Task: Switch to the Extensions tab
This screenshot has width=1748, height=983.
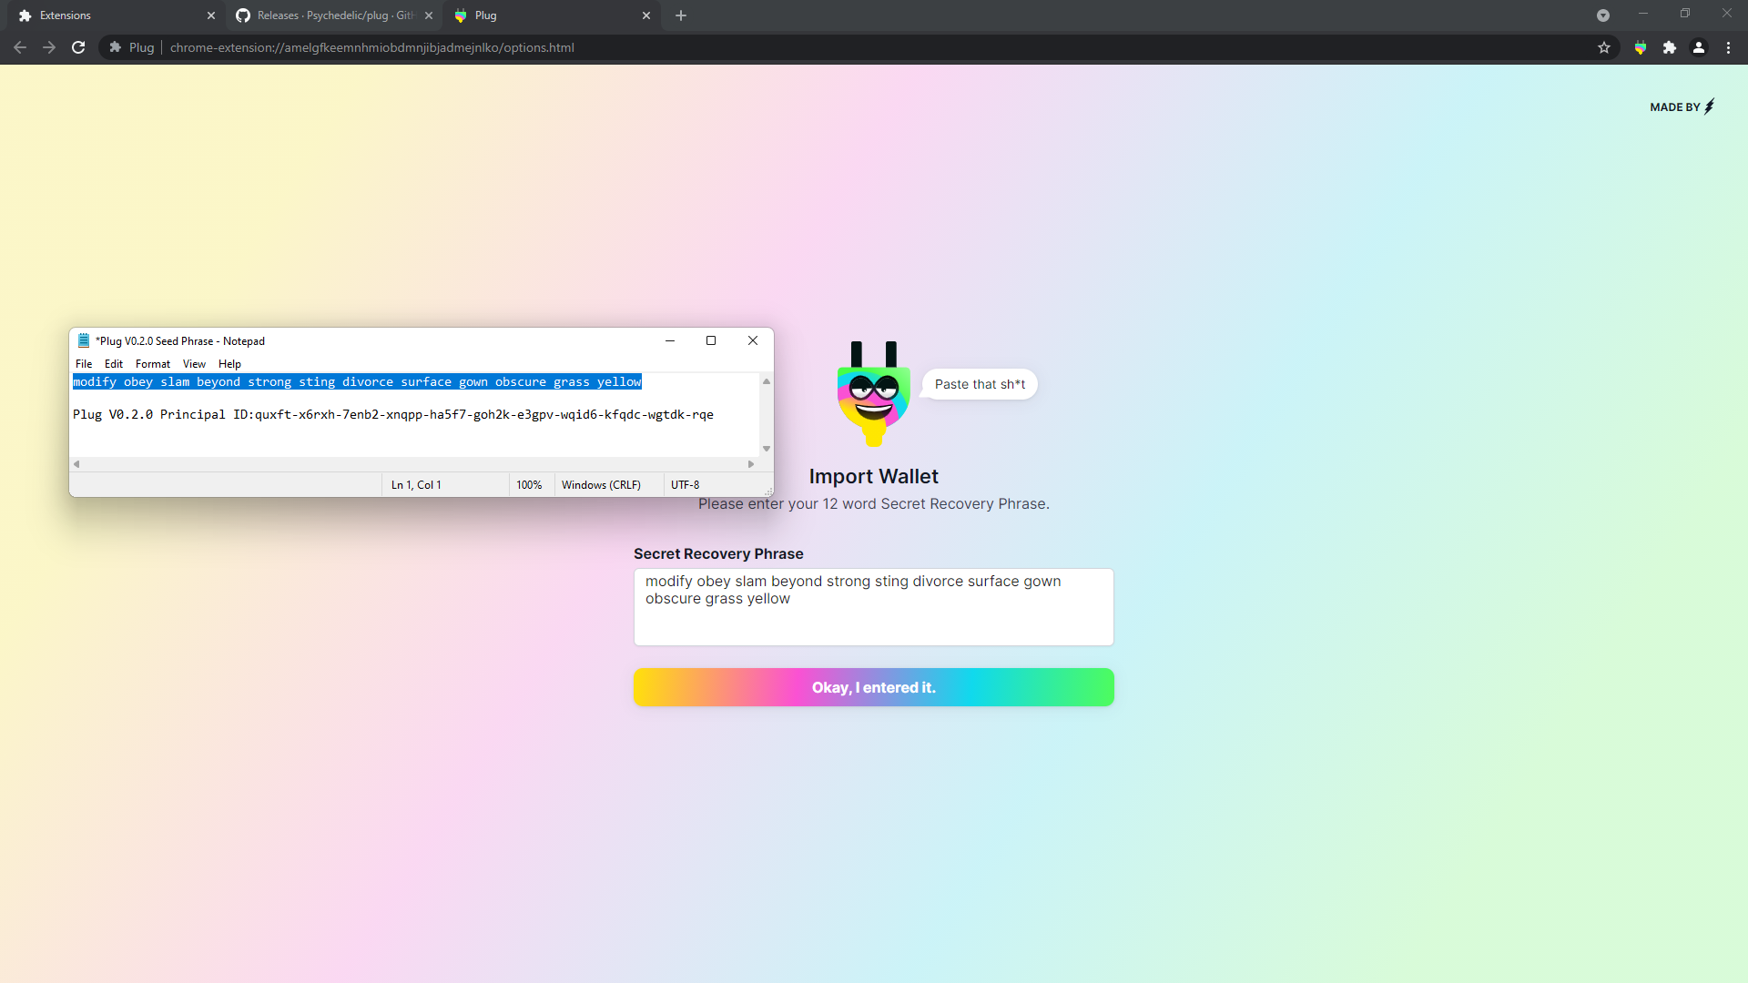Action: pyautogui.click(x=114, y=15)
